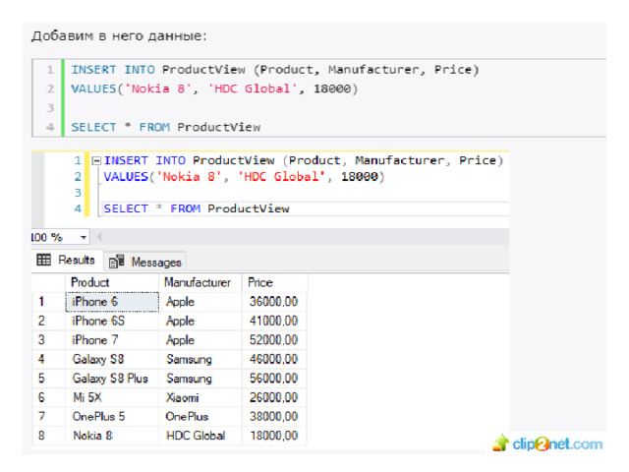Image resolution: width=629 pixels, height=472 pixels.
Task: Click the horizontal scrollbar left arrow
Action: (x=98, y=237)
